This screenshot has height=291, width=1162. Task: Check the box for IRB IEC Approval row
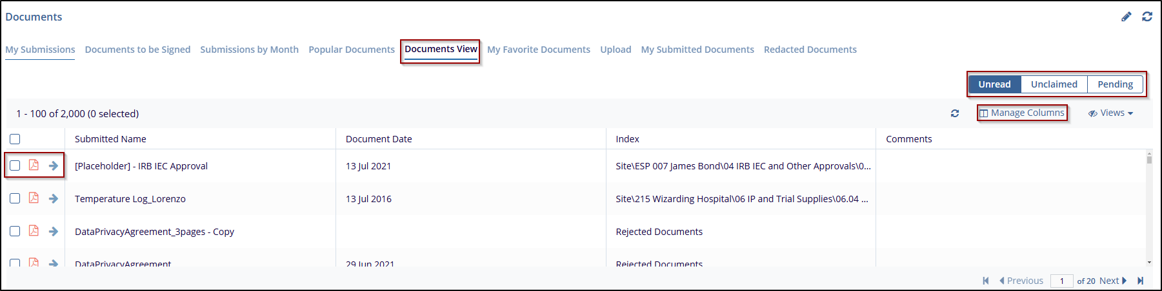point(15,165)
